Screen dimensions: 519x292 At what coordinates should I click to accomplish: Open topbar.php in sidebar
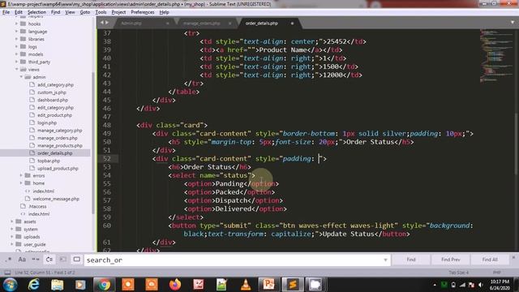coord(49,161)
